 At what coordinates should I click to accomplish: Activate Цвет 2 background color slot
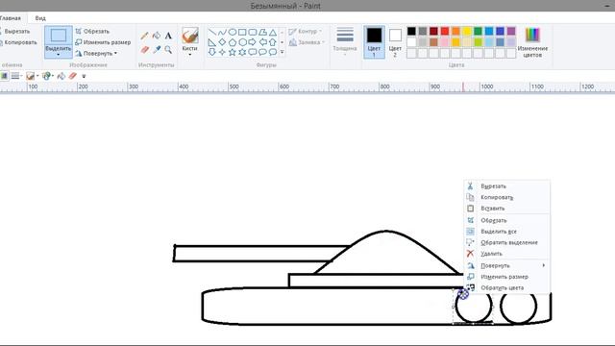click(395, 42)
